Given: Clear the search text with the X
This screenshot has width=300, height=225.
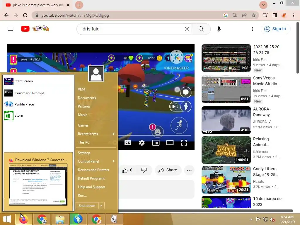Looking at the screenshot, I should (187, 29).
